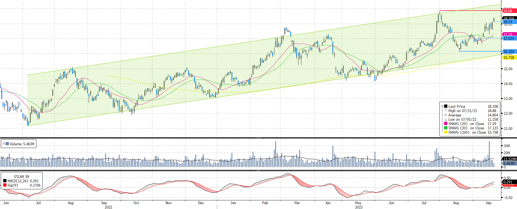Click 'SMAVG (20) on Close' legend text

pos(466,124)
